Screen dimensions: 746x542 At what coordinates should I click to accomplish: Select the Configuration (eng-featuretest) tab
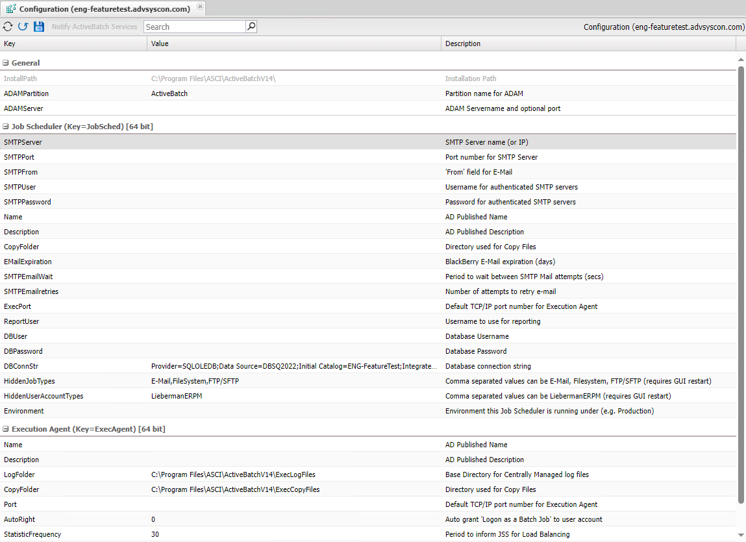click(104, 9)
